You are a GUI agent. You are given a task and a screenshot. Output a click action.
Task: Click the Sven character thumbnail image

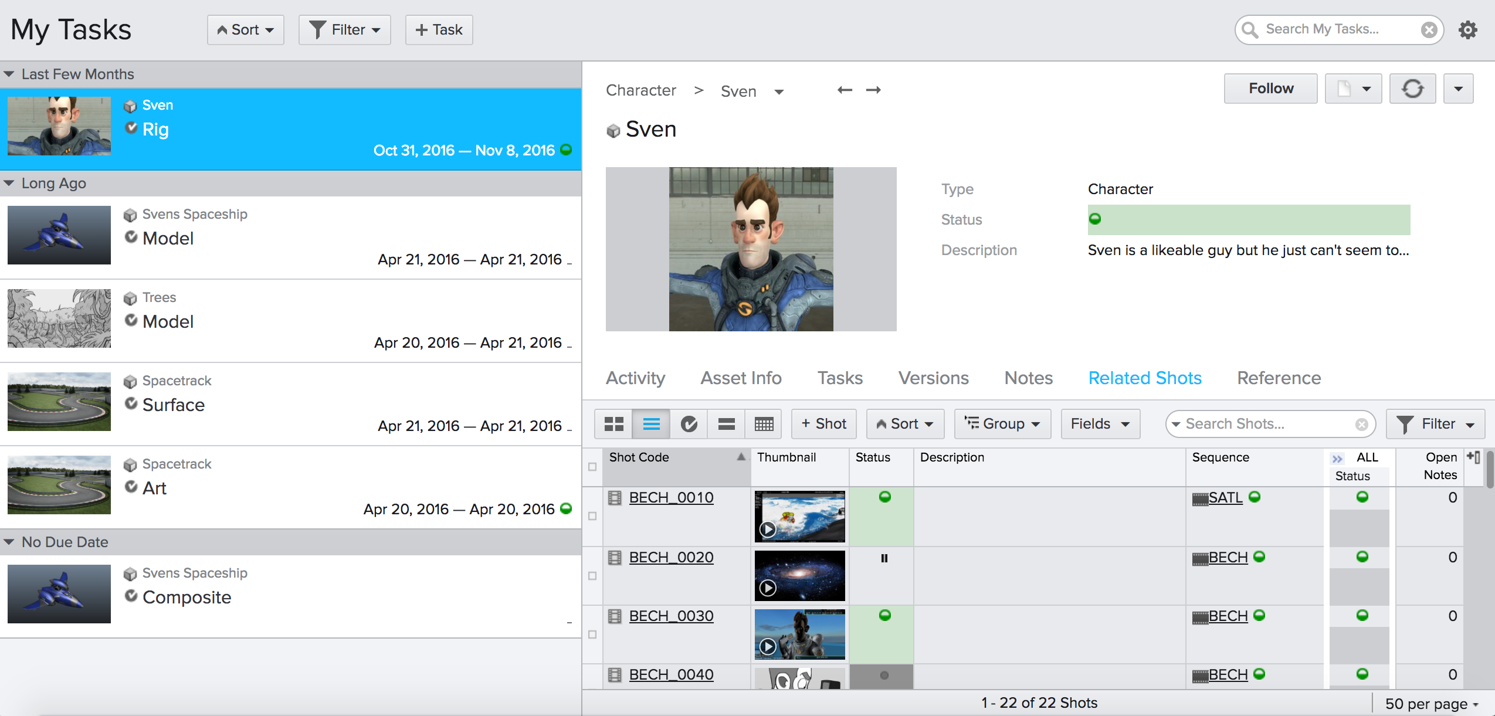(x=751, y=248)
